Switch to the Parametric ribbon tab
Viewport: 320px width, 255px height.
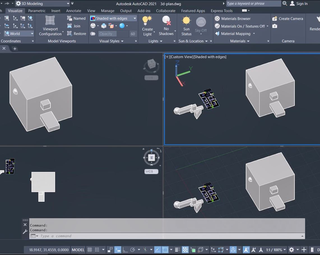tap(37, 11)
